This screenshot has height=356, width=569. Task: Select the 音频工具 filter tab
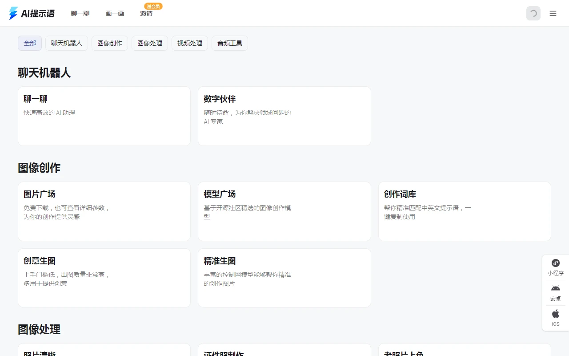(x=229, y=43)
